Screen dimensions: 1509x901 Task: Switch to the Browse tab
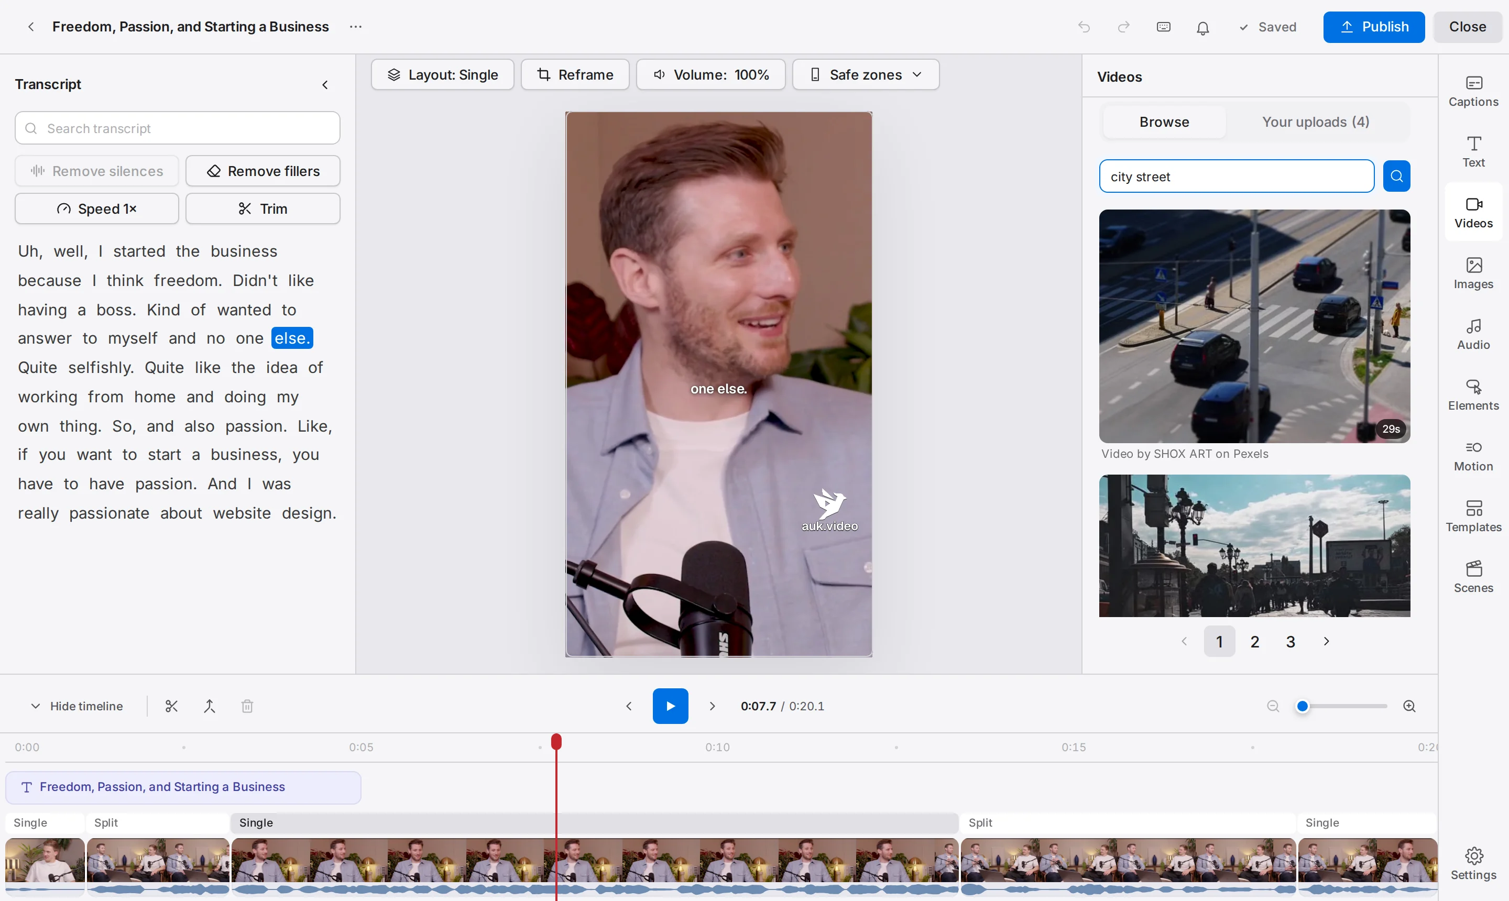click(1164, 122)
